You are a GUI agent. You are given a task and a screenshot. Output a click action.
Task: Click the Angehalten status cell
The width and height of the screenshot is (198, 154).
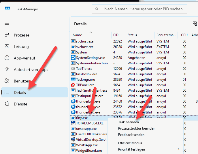pos(136,57)
